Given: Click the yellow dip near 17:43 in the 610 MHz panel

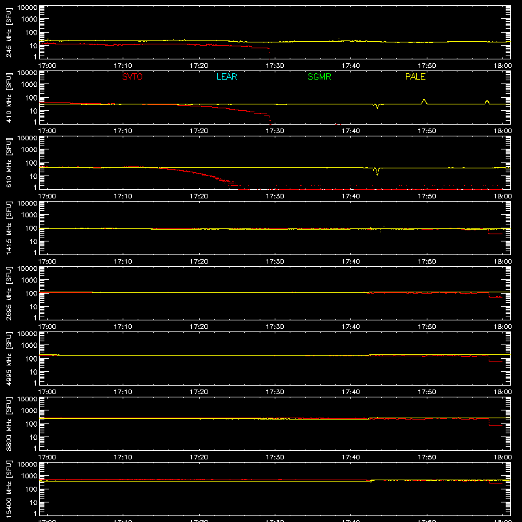Looking at the screenshot, I should [x=377, y=172].
